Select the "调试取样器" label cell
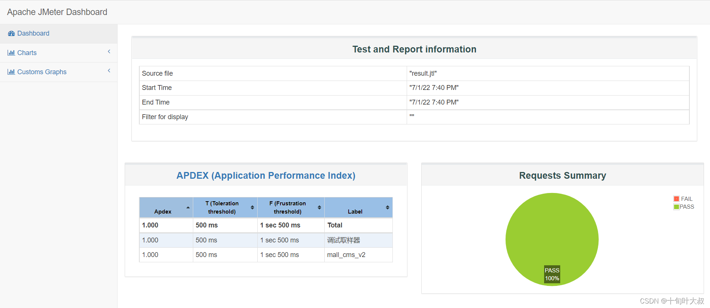710x308 pixels. coord(358,240)
